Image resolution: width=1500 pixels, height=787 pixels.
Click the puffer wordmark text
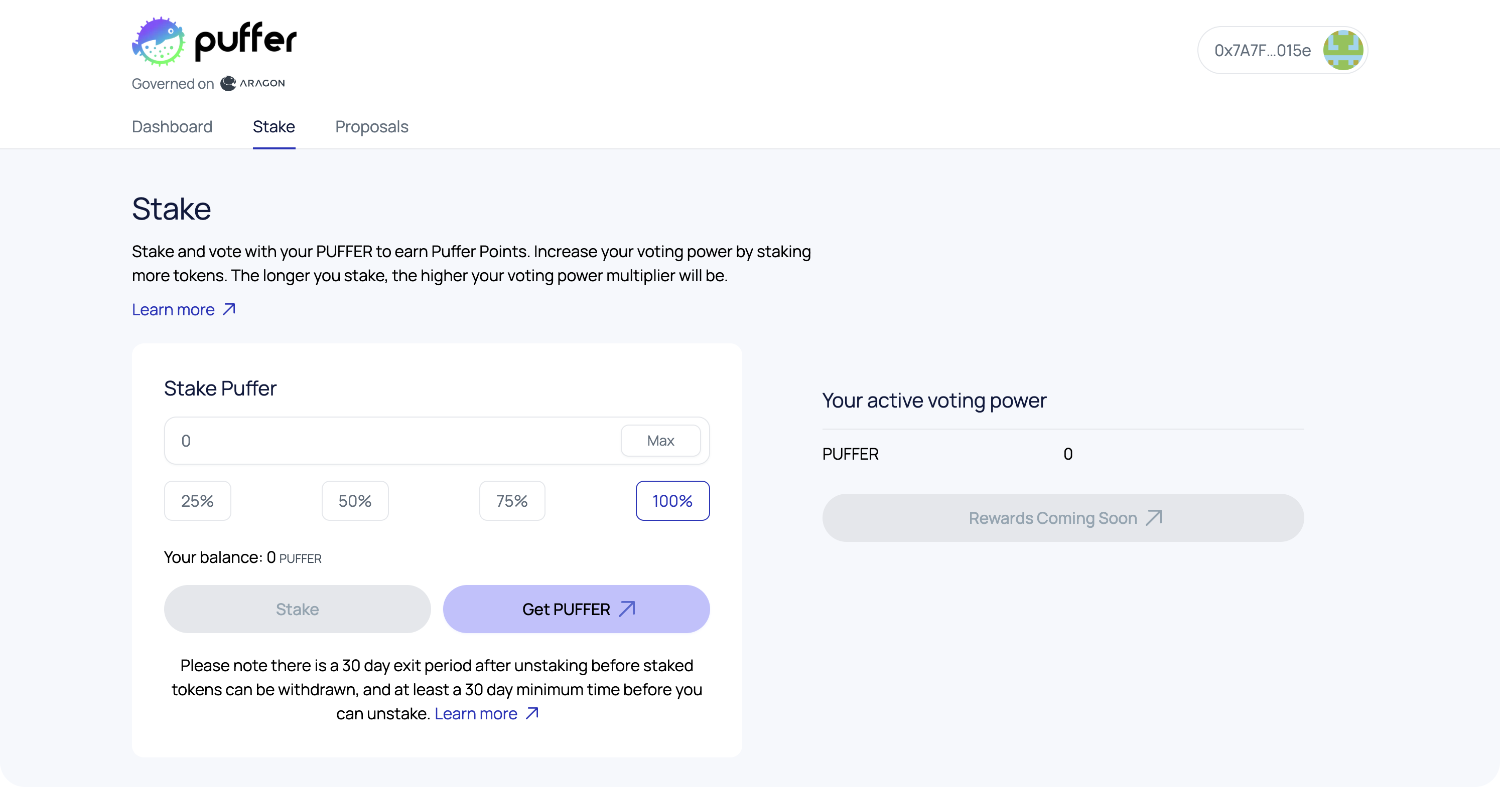click(x=245, y=41)
